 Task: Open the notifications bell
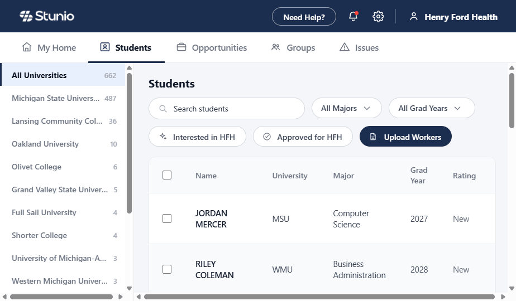[353, 16]
